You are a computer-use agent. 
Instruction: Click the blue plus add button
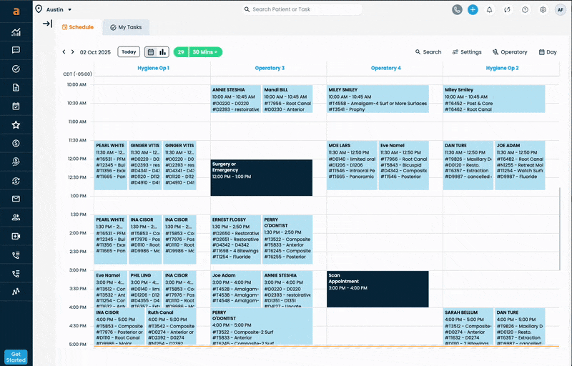[x=473, y=10]
